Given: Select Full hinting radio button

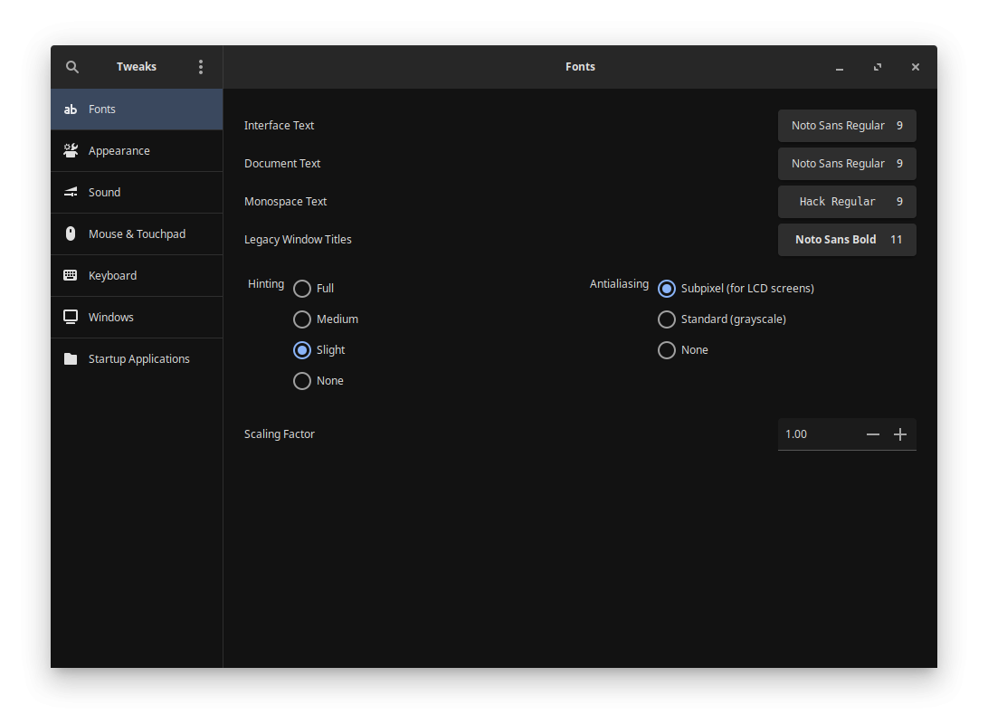Looking at the screenshot, I should 302,289.
